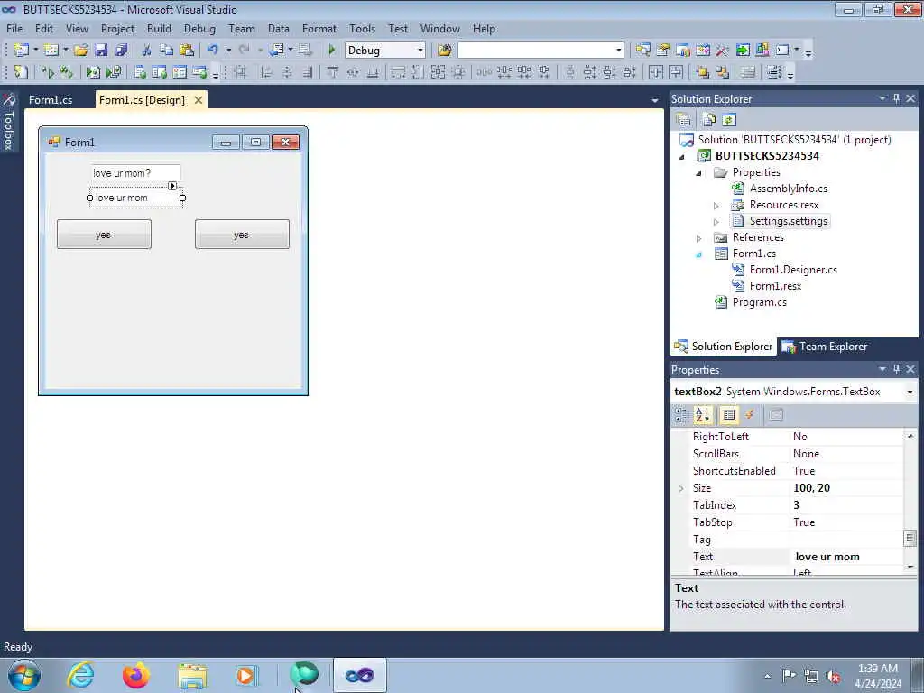
Task: Open Windows Explorer folder on taskbar
Action: [x=192, y=675]
